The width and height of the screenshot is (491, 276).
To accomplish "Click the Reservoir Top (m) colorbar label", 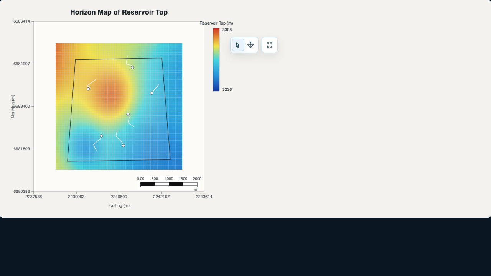I will click(x=216, y=23).
